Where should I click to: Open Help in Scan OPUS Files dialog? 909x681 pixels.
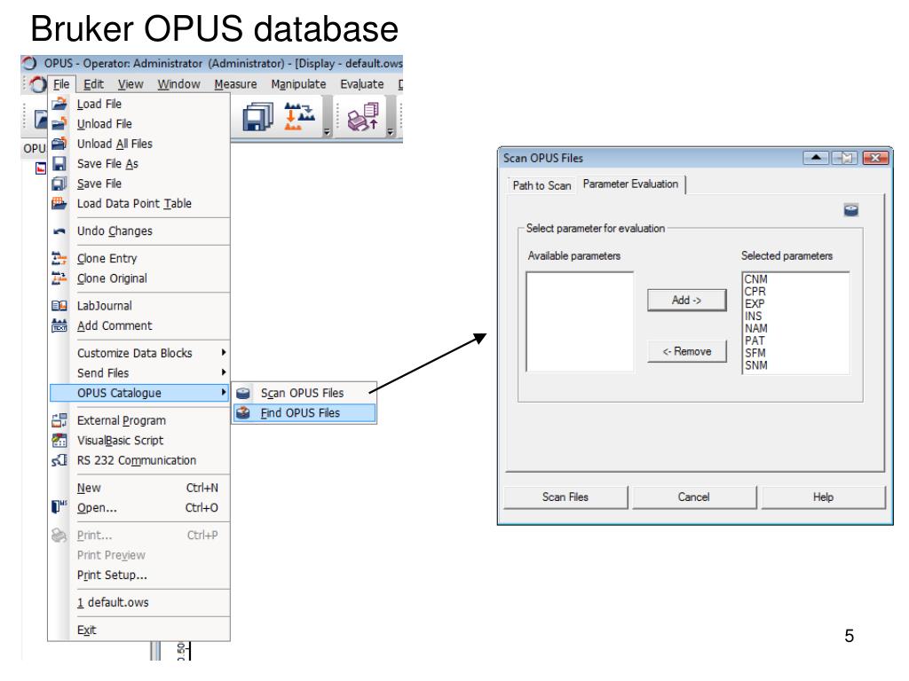(823, 497)
